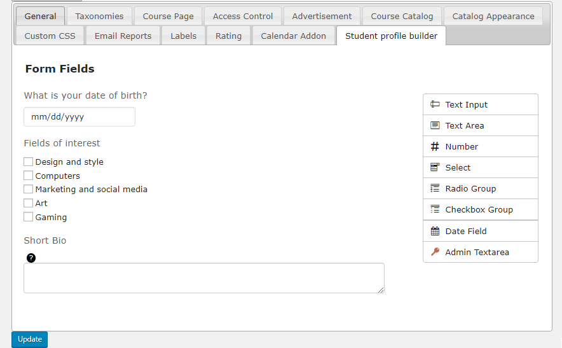The height and width of the screenshot is (348, 562).
Task: Click the Date Field calendar icon
Action: point(435,231)
